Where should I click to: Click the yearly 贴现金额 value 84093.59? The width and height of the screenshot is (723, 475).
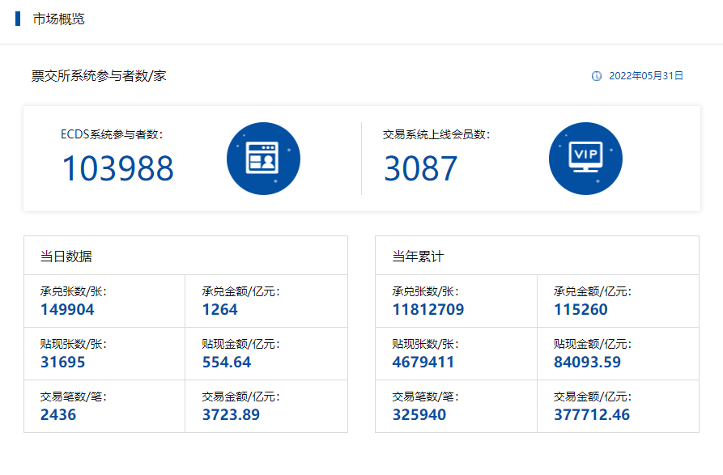coord(587,362)
